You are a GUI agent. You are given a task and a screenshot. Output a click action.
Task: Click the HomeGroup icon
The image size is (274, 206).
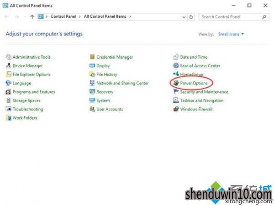[176, 74]
